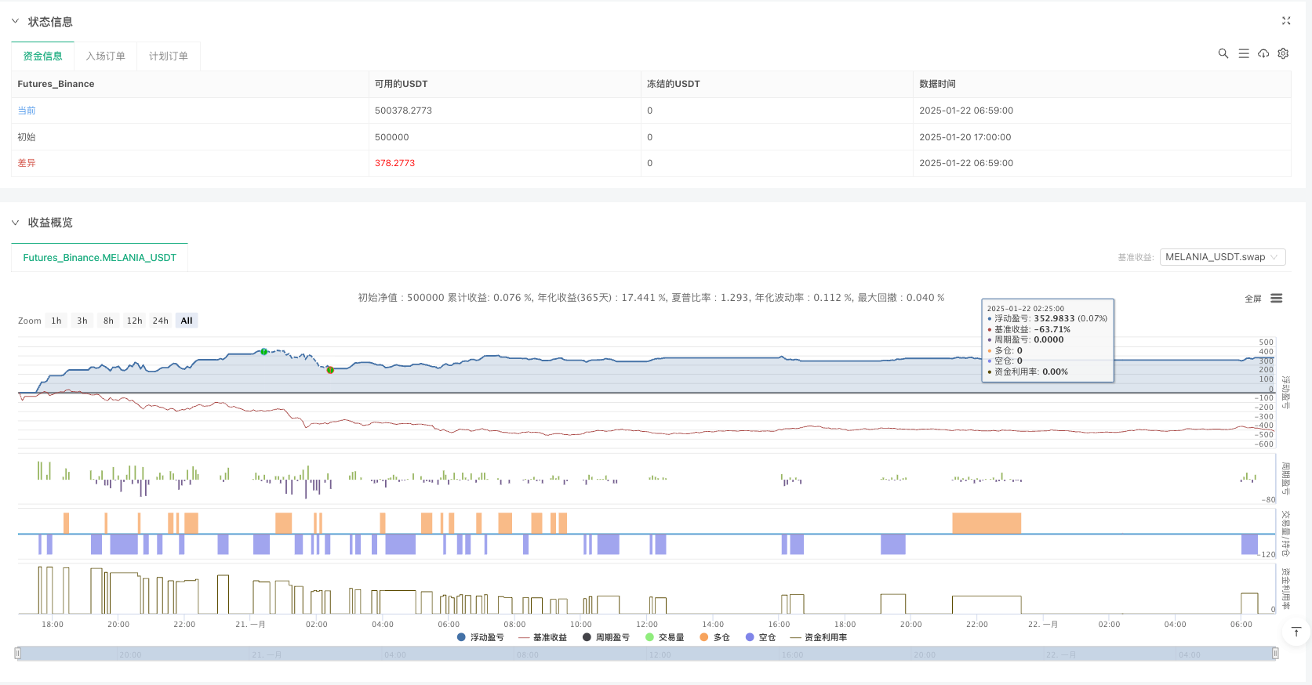This screenshot has width=1312, height=685.
Task: Click the scroll-to-top arrow button
Action: click(x=1296, y=632)
